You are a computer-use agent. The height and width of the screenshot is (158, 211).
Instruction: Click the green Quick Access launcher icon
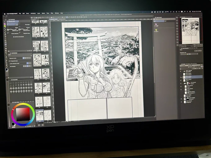coord(156,30)
